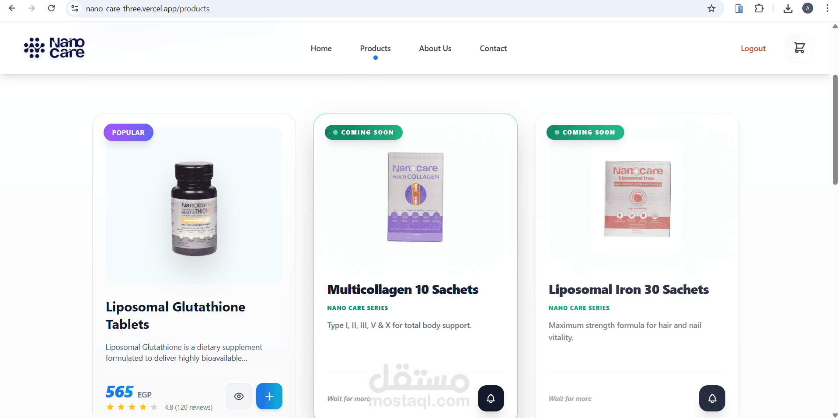Image resolution: width=839 pixels, height=418 pixels.
Task: Bookmark this page with the star icon
Action: (x=712, y=8)
